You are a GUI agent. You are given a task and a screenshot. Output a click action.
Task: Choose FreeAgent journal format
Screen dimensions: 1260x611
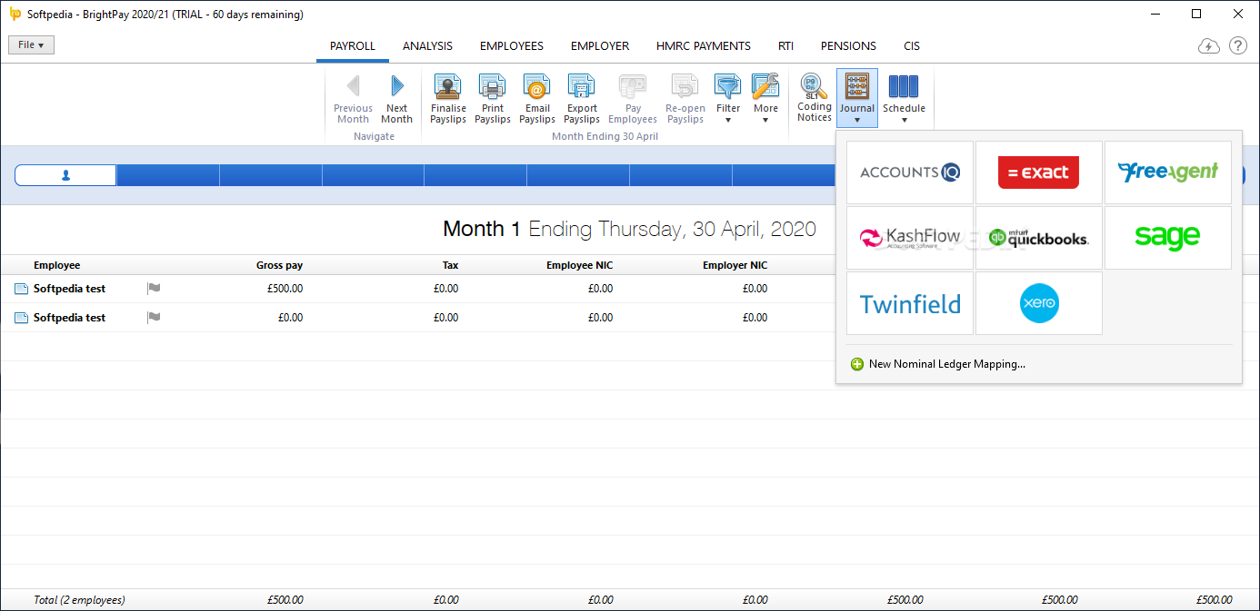(x=1168, y=172)
